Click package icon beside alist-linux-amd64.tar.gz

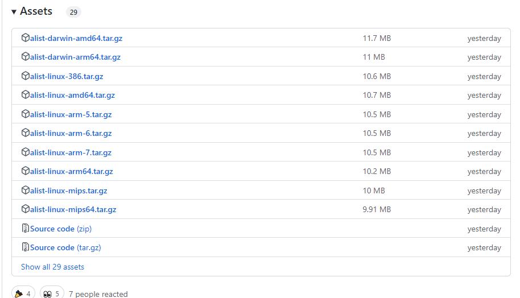(25, 95)
